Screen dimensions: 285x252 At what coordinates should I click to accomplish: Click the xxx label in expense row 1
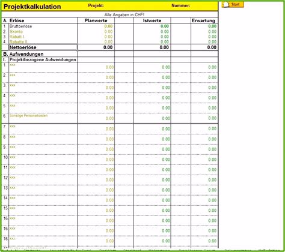pos(13,65)
